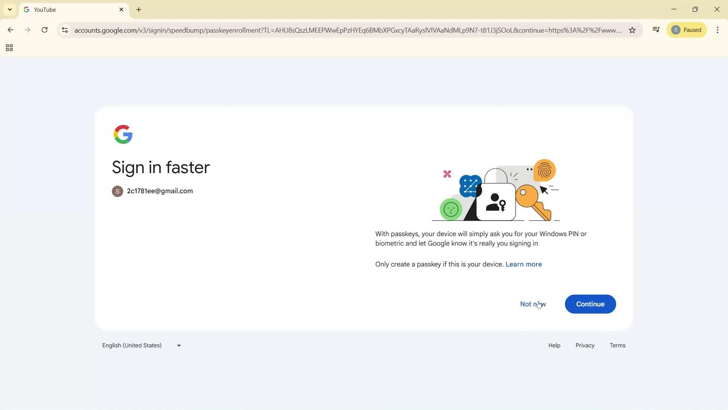Bookmark this page using the star icon
Image resolution: width=728 pixels, height=410 pixels.
click(x=632, y=30)
